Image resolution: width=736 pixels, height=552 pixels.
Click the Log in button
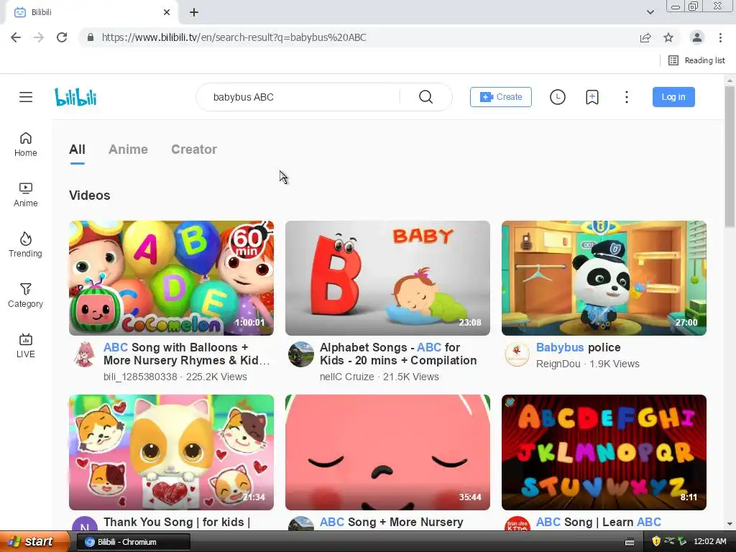pos(673,97)
